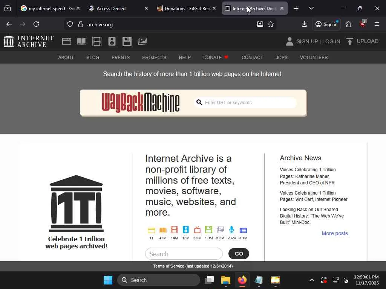Focus the Archive Search input box
Image resolution: width=386 pixels, height=289 pixels.
(x=184, y=254)
